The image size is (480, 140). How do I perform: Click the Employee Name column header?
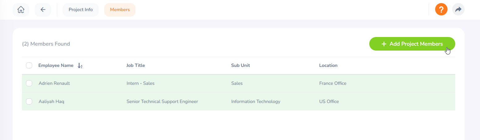coord(56,65)
